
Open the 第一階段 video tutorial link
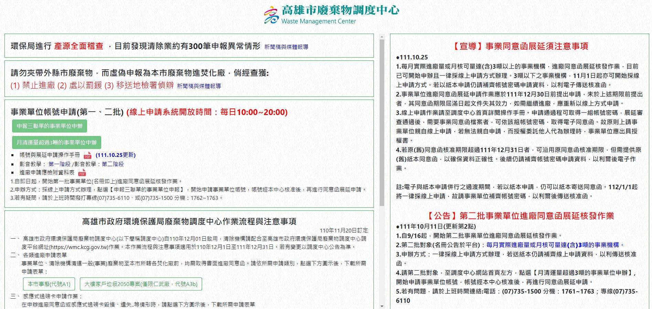59,164
